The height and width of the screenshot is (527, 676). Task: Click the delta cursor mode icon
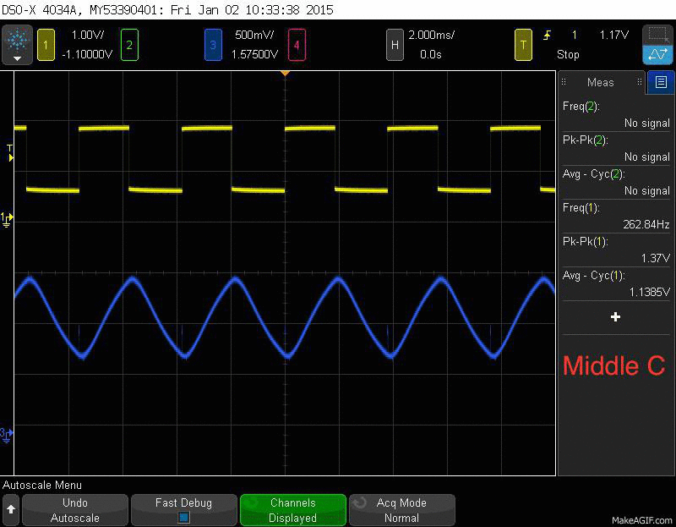[657, 55]
